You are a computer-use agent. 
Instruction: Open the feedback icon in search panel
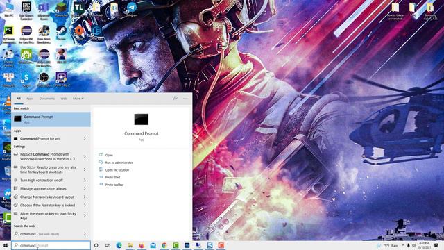(176, 99)
